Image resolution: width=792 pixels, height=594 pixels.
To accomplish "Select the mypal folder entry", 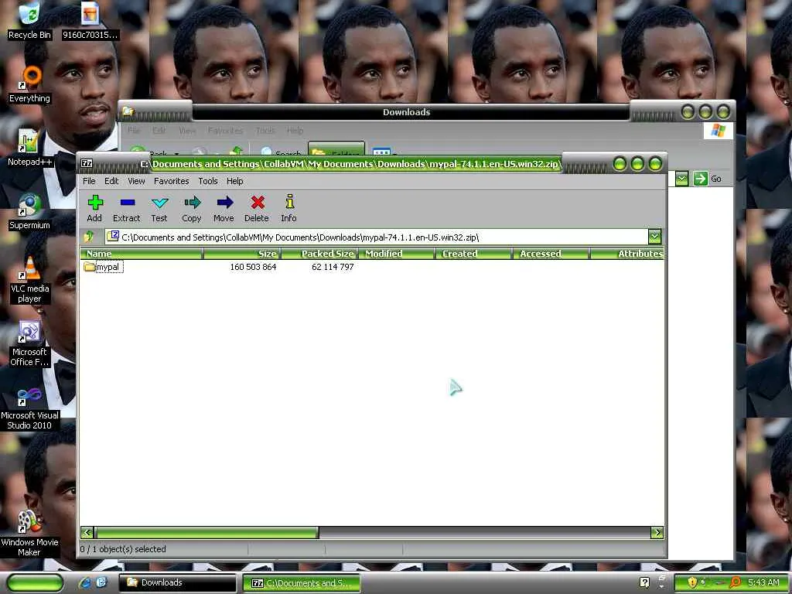I will click(x=103, y=267).
